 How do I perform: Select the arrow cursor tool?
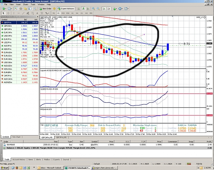click(3, 13)
